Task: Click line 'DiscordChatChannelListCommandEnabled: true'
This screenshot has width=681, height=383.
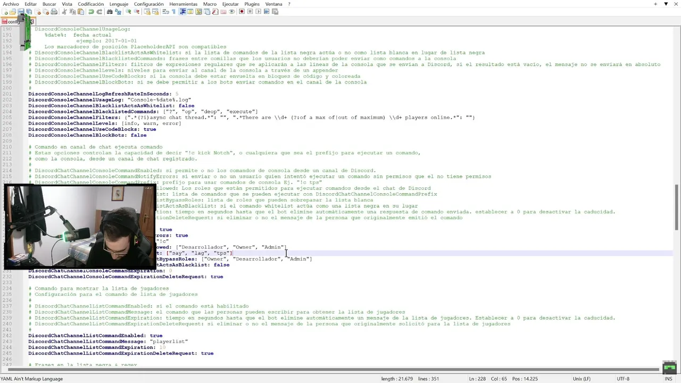Action: (95, 336)
